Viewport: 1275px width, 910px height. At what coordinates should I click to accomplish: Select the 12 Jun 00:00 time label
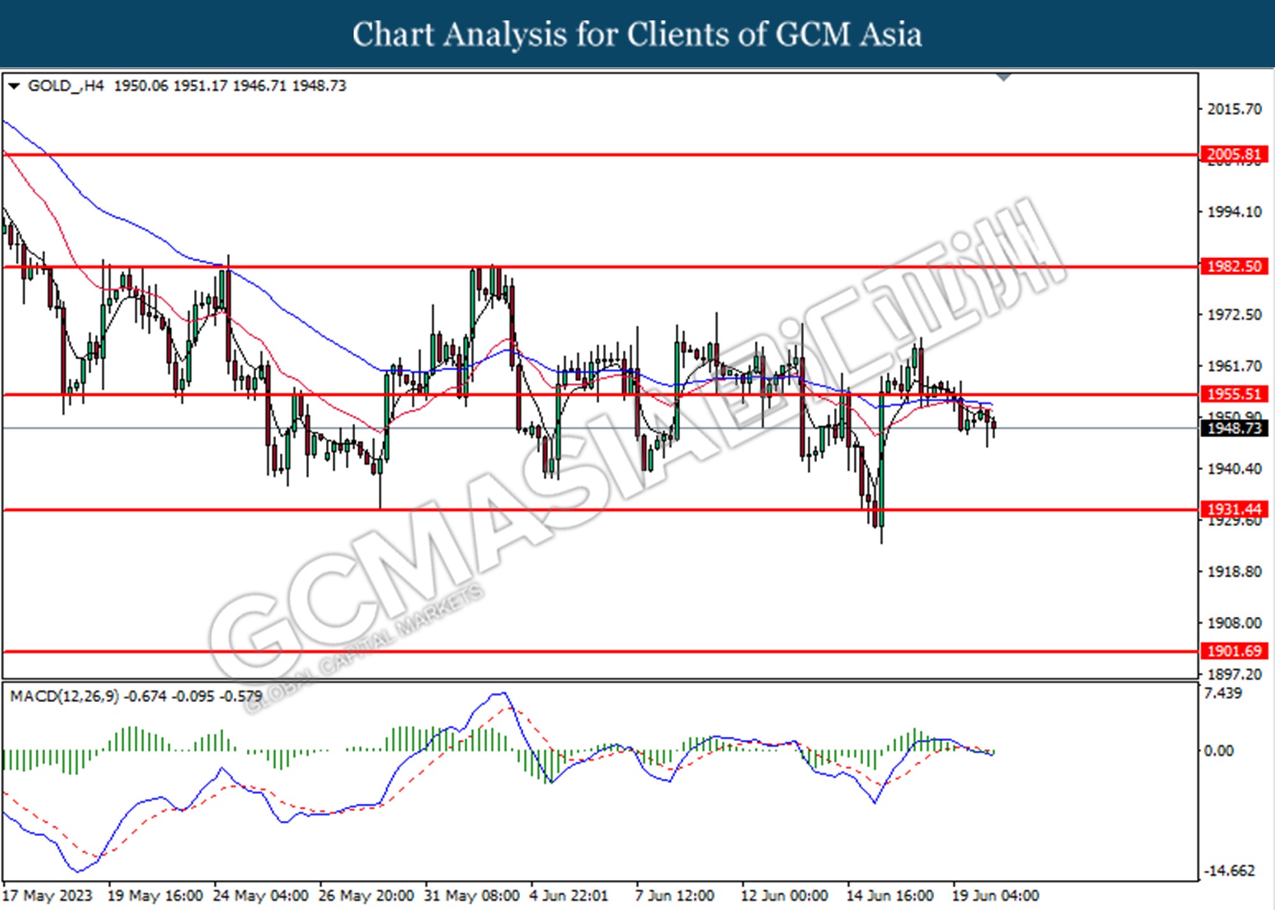point(784,896)
